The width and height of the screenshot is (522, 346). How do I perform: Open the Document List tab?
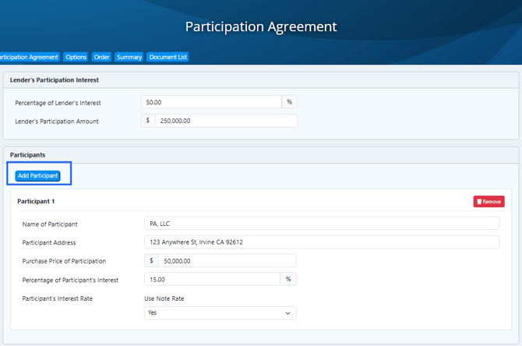tap(168, 57)
